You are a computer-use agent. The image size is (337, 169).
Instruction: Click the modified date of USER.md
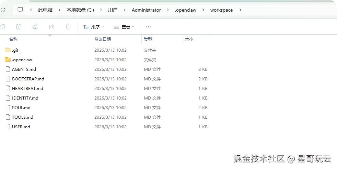(111, 127)
